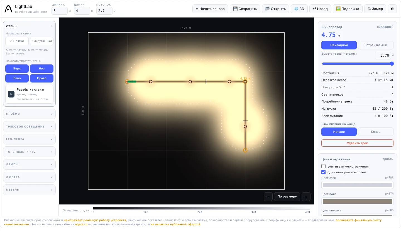The width and height of the screenshot is (401, 250).
Task: Click the Сохранить save button
Action: click(x=245, y=9)
